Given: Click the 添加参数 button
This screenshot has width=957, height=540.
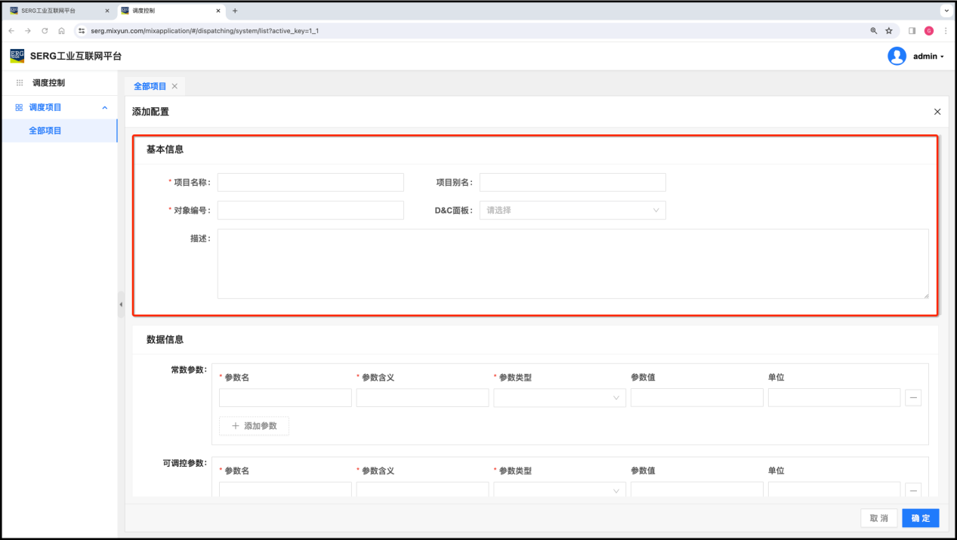Looking at the screenshot, I should 254,426.
